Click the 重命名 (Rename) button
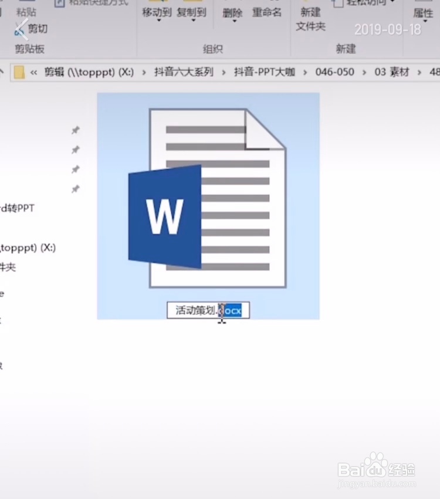This screenshot has height=499, width=440. [267, 13]
